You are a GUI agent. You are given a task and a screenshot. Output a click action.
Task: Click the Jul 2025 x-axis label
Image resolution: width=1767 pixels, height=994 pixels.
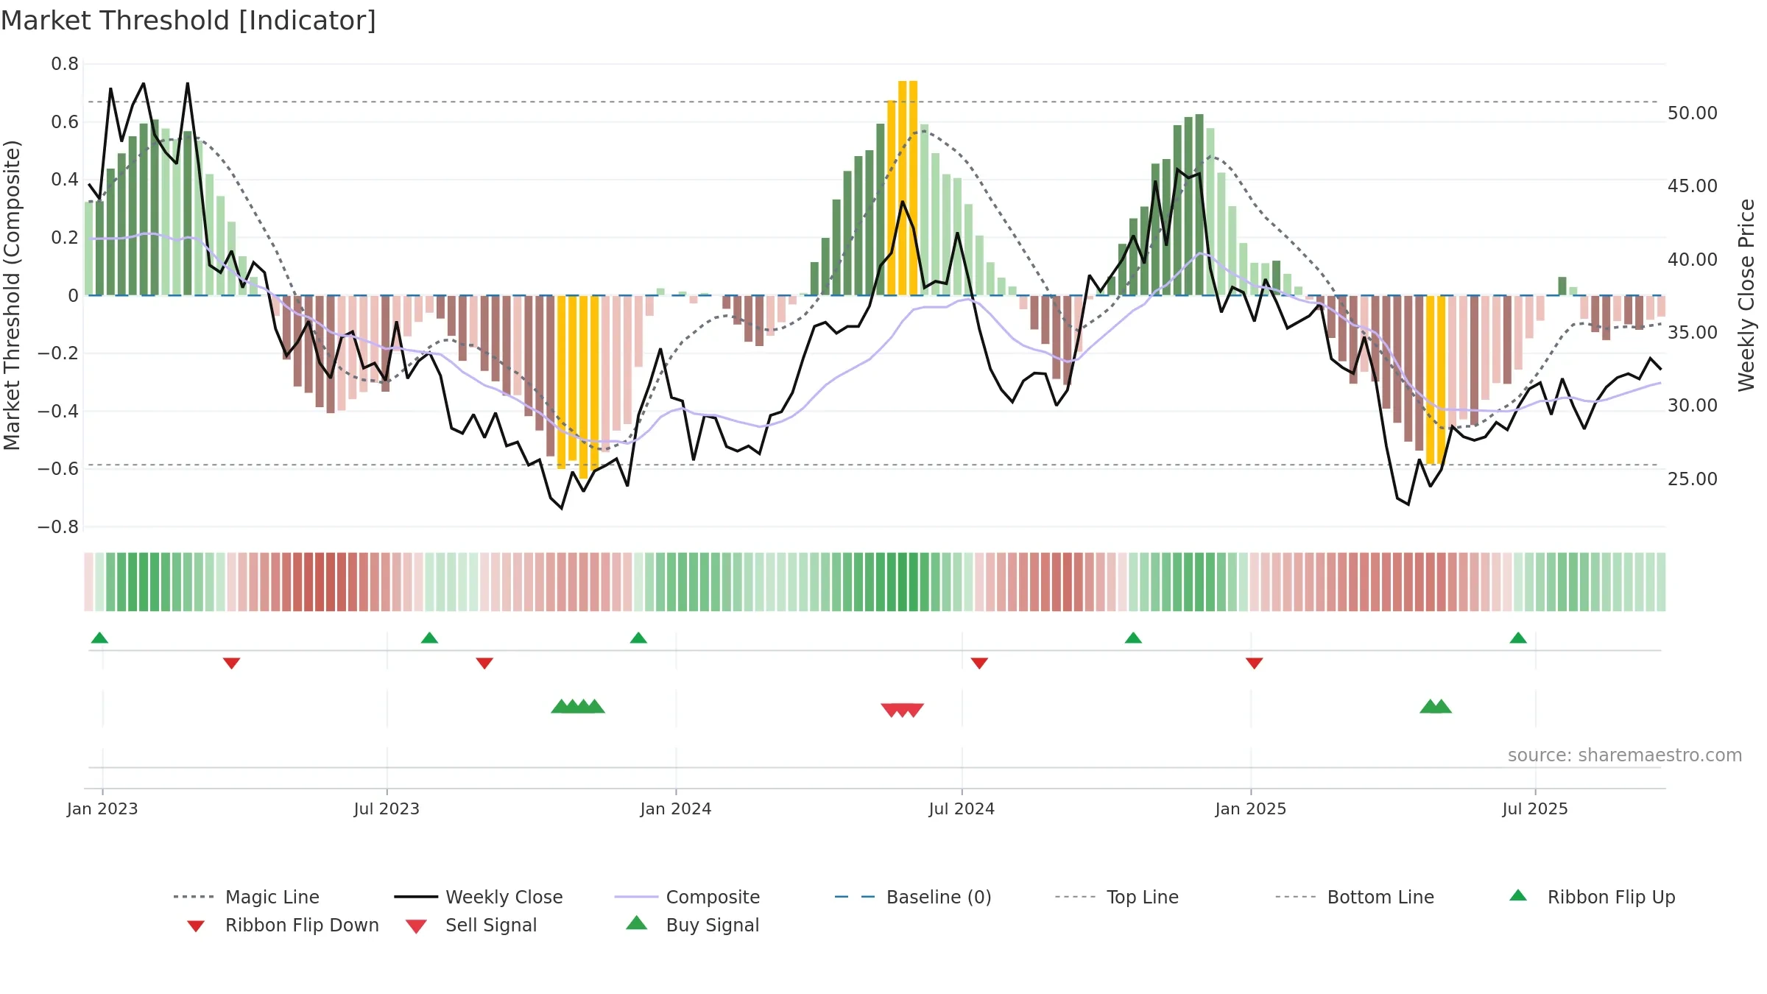1535,808
